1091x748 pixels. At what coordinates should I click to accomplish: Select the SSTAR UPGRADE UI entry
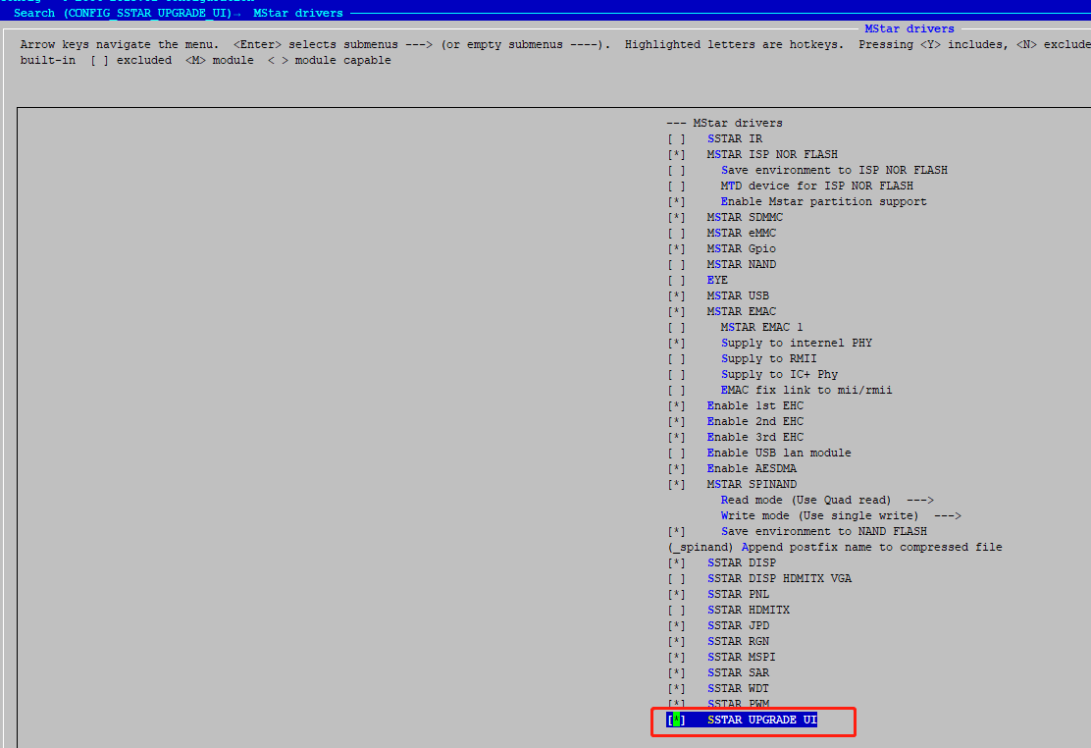coord(761,720)
